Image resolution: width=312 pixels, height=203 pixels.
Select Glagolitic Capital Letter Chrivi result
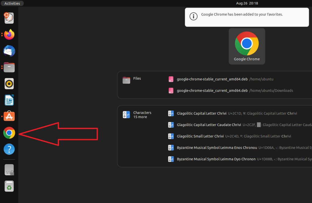(x=213, y=113)
